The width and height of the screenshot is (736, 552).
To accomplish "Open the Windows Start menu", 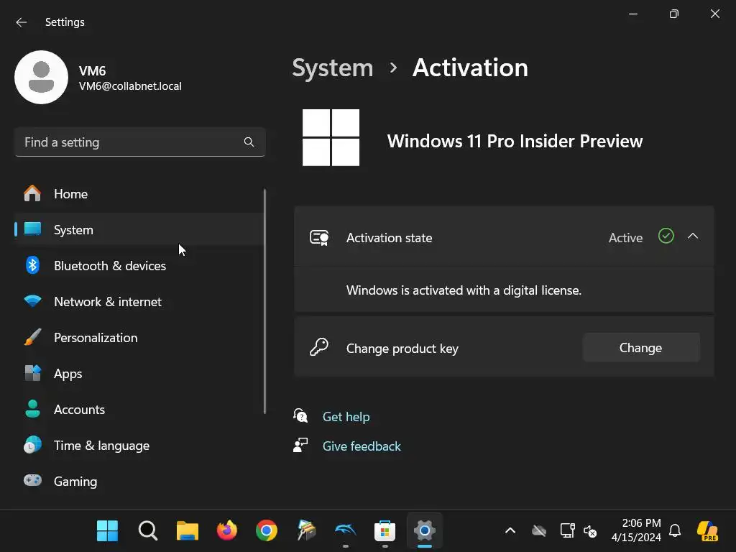I will [x=108, y=531].
